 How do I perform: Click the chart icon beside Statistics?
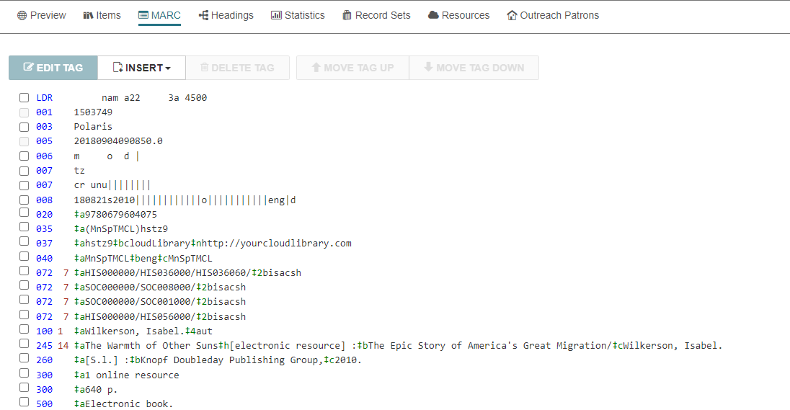click(x=276, y=16)
